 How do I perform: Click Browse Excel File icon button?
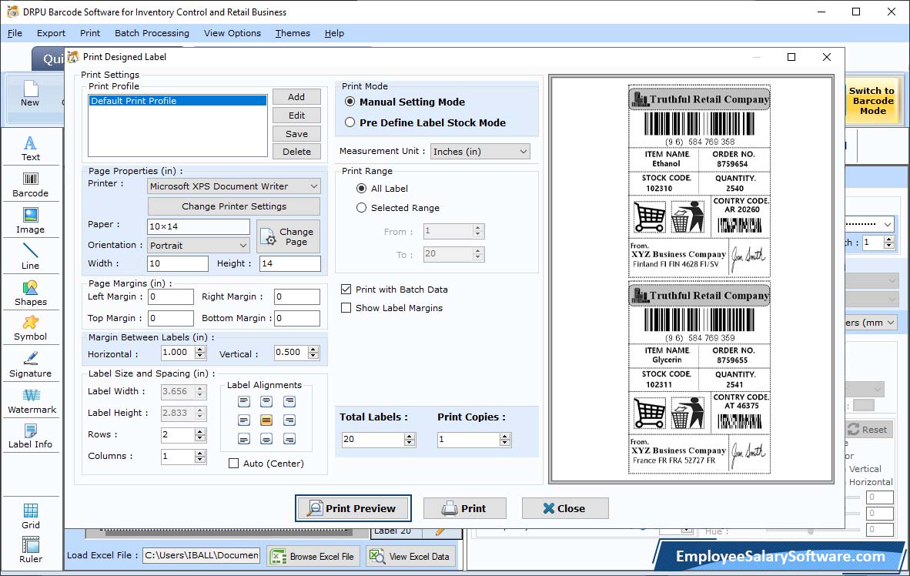[x=313, y=556]
